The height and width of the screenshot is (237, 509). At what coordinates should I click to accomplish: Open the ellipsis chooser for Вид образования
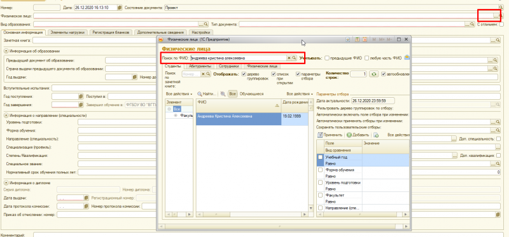tap(201, 24)
